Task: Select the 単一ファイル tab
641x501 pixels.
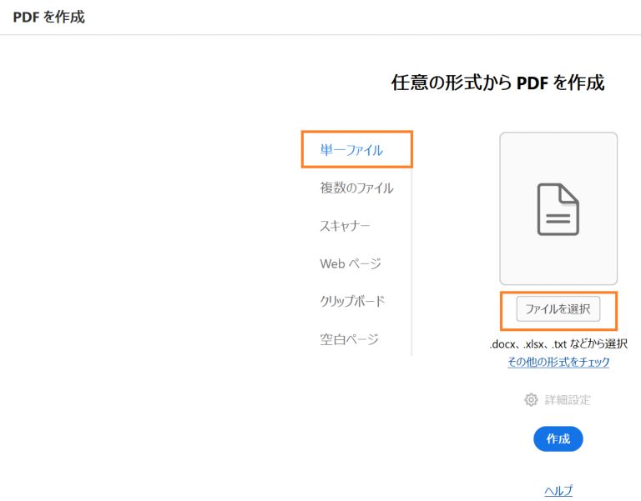Action: [x=351, y=150]
